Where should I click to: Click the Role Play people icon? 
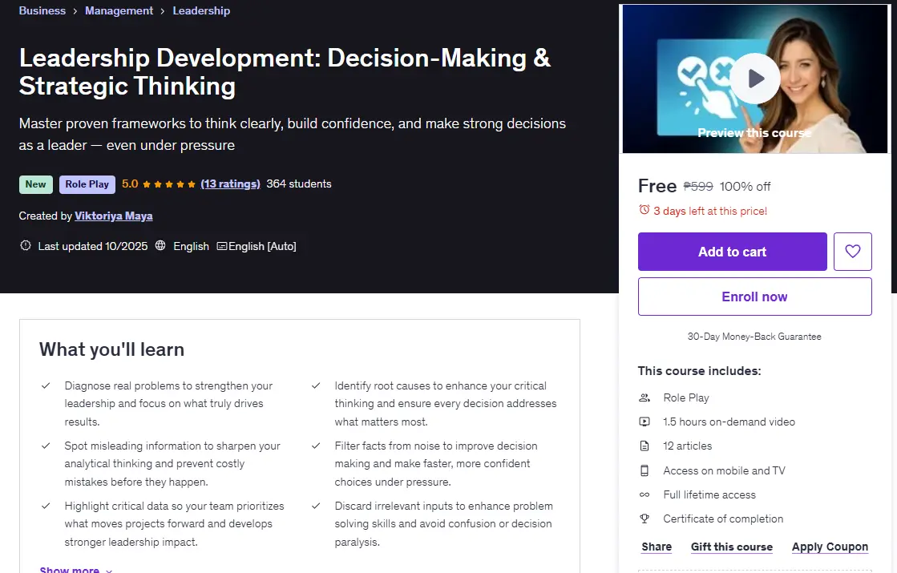click(x=644, y=397)
